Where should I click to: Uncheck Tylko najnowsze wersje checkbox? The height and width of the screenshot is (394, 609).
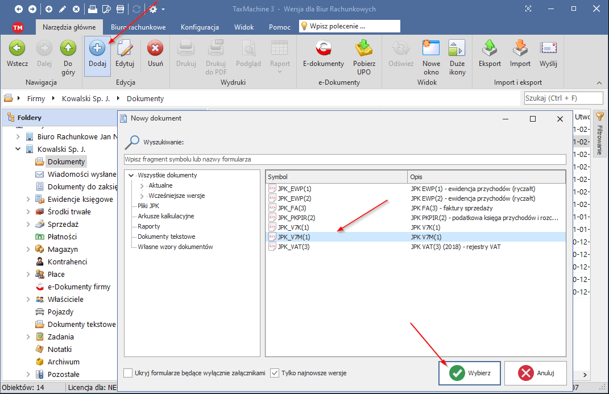[275, 373]
